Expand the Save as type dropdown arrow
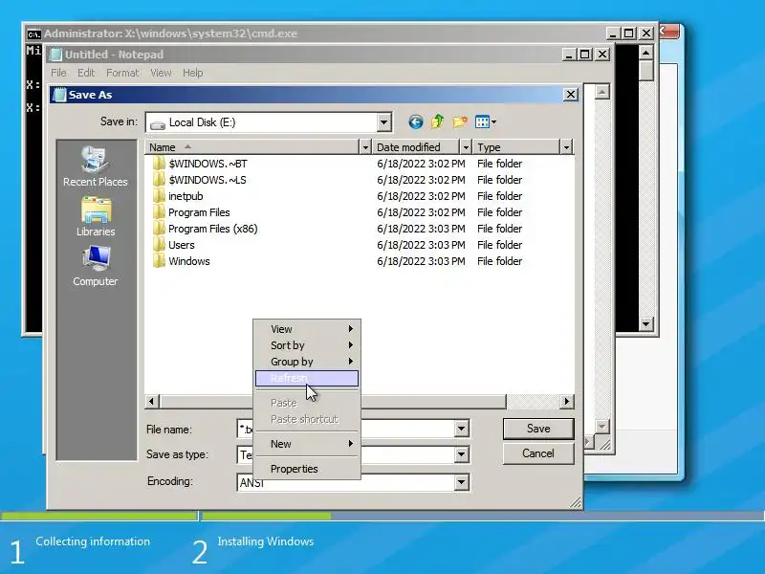 (x=461, y=455)
